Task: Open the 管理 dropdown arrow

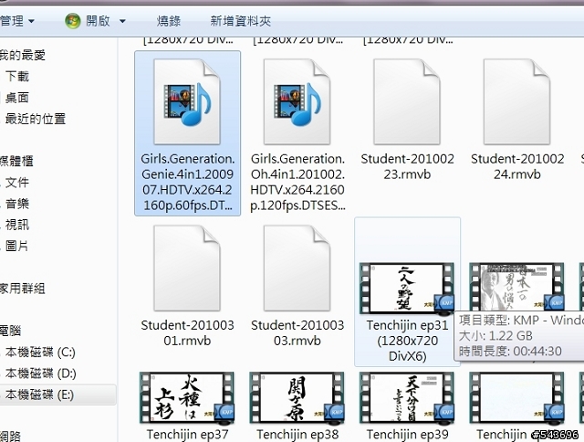Action: coord(31,21)
